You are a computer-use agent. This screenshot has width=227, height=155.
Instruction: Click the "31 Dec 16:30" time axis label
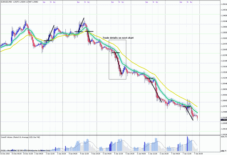tap(28, 154)
